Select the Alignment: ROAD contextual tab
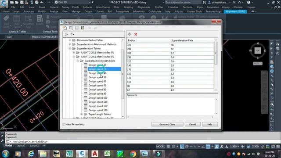 pyautogui.click(x=235, y=11)
